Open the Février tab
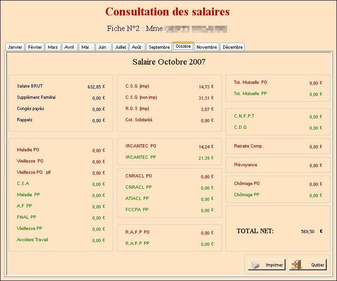 coord(35,47)
